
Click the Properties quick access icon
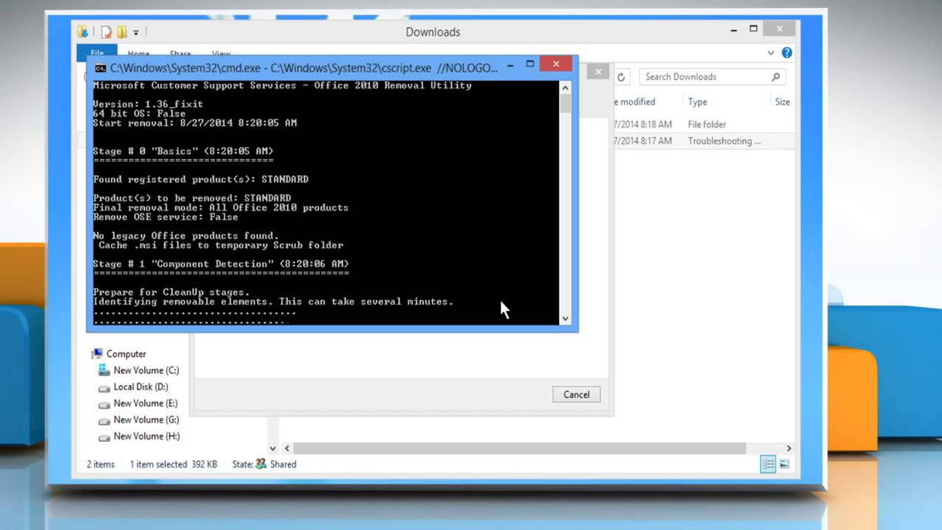pyautogui.click(x=107, y=32)
